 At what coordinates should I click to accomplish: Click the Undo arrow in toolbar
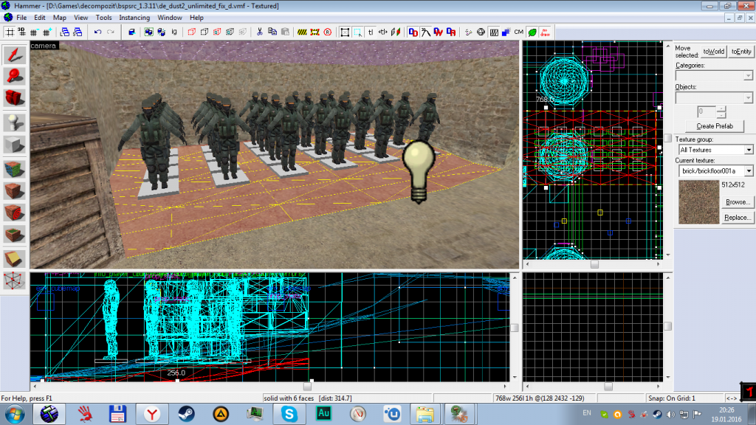tap(97, 32)
